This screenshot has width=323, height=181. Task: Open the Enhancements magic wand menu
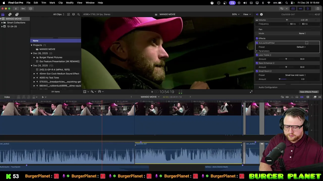[x=93, y=92]
